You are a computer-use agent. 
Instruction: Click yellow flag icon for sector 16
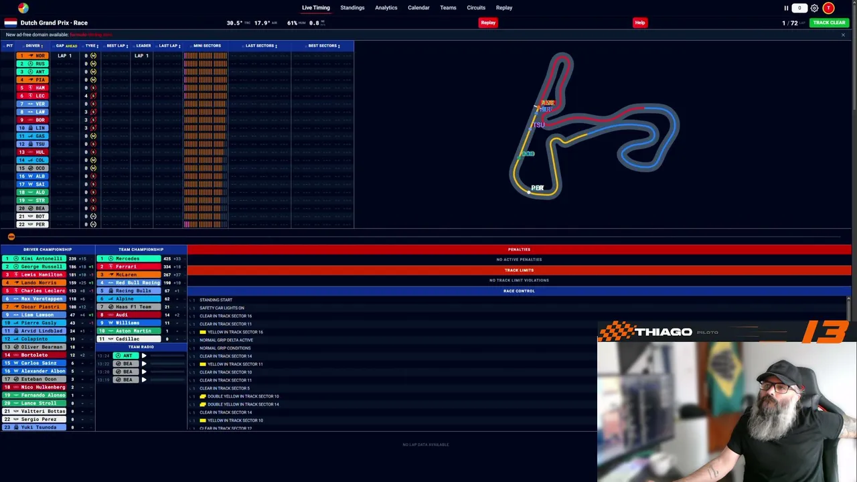203,332
